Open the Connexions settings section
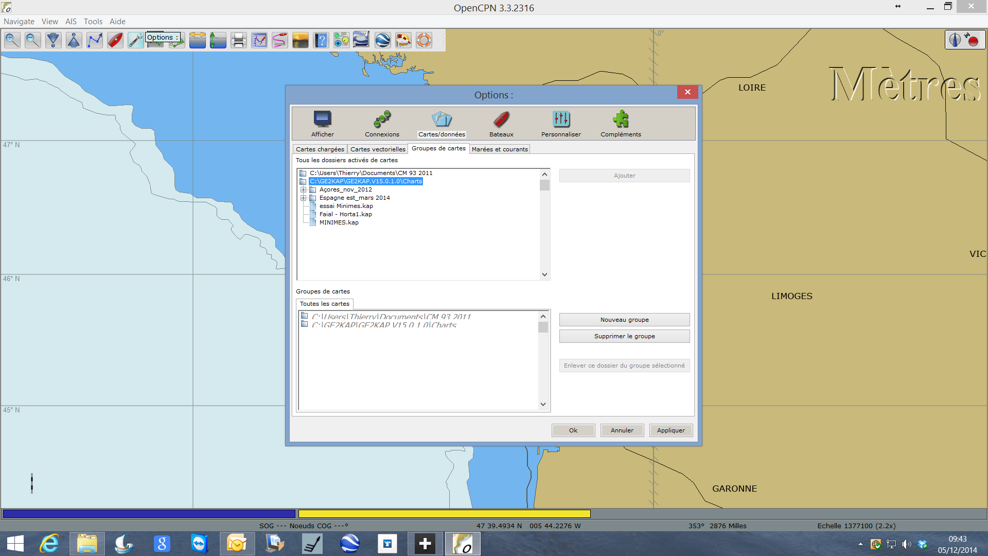 [x=382, y=124]
